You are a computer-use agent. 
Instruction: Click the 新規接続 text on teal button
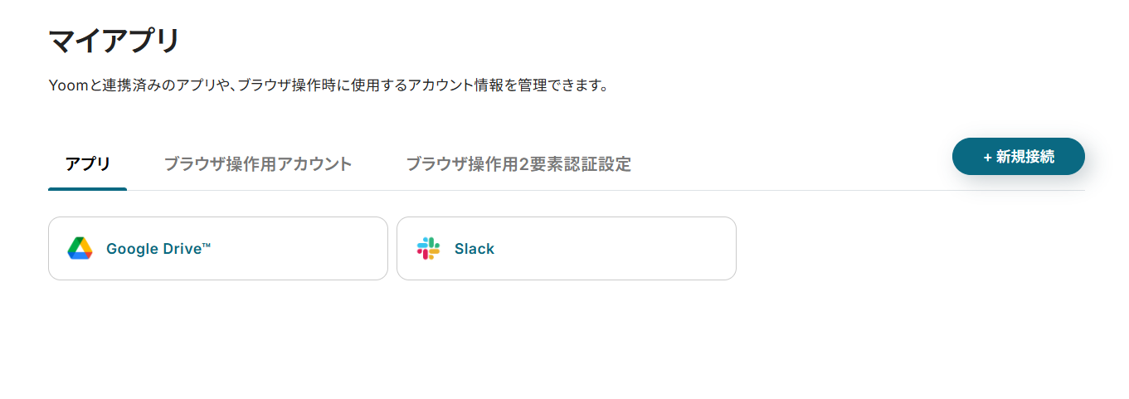tap(1024, 157)
